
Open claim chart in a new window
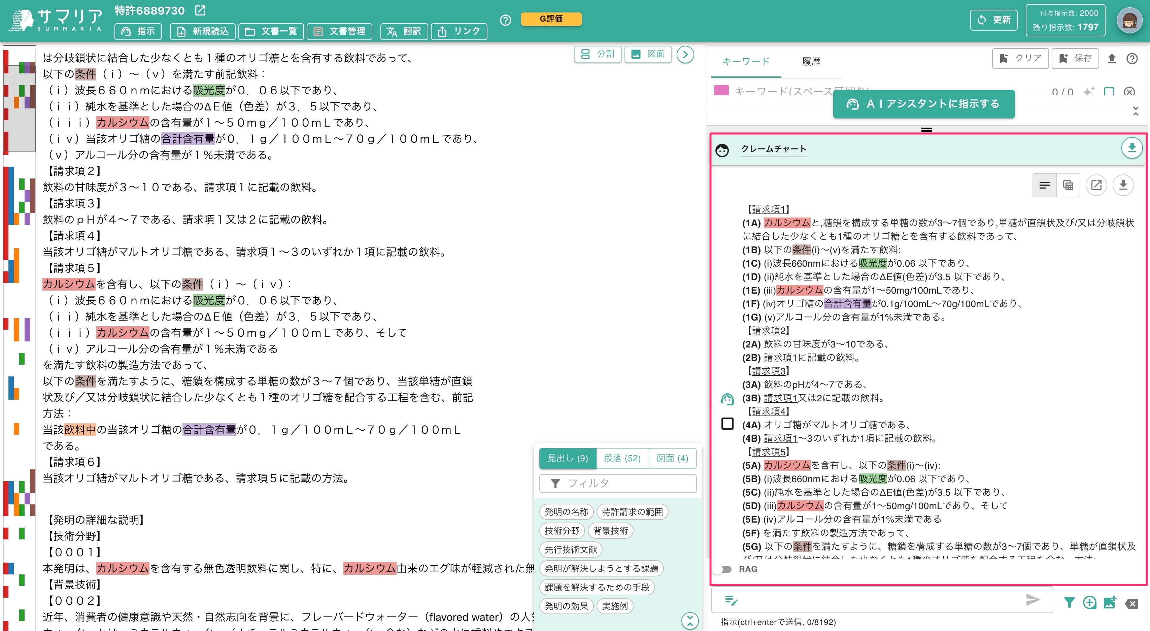click(x=1096, y=185)
